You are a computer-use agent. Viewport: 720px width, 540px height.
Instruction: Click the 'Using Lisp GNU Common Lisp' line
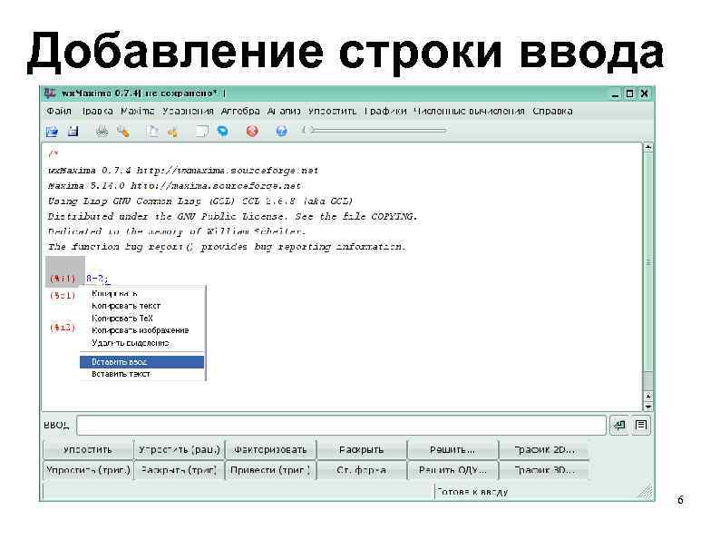pos(200,201)
